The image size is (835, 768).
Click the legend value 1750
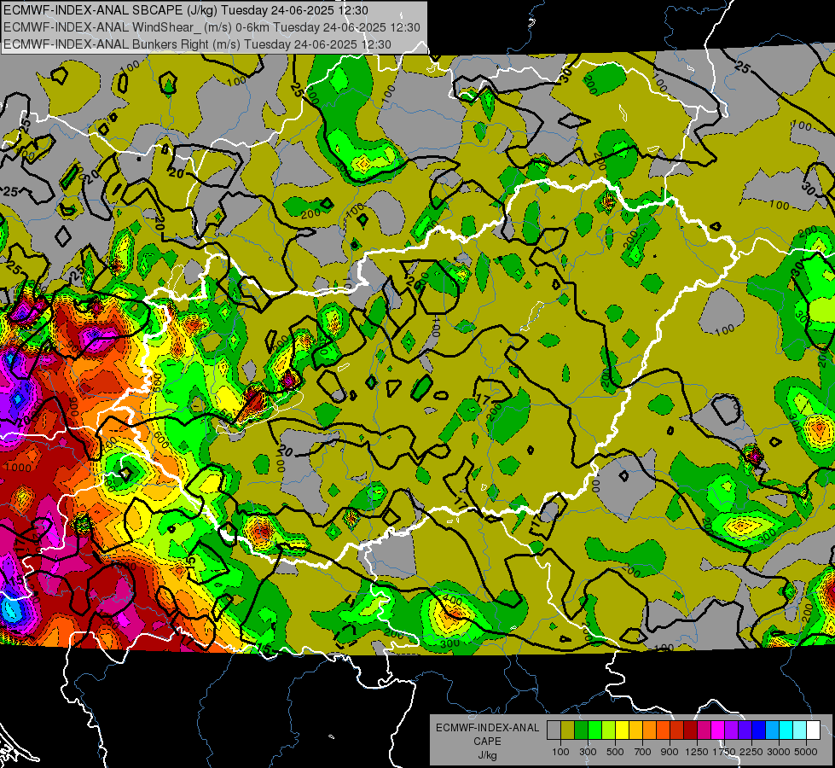[x=724, y=752]
